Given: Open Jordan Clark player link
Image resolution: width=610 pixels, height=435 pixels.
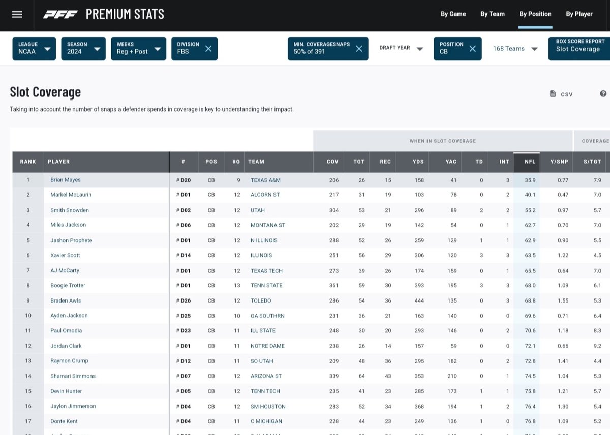Looking at the screenshot, I should pos(66,346).
